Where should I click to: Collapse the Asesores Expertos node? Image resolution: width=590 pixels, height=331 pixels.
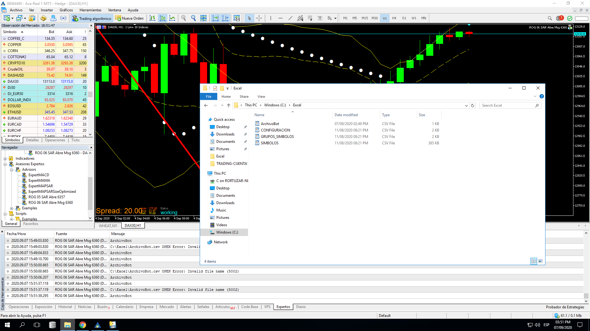tap(5, 164)
